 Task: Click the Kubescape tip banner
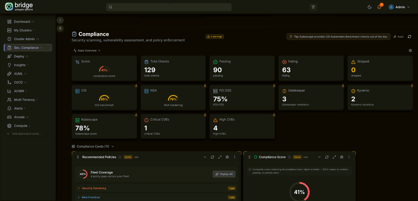tap(338, 37)
